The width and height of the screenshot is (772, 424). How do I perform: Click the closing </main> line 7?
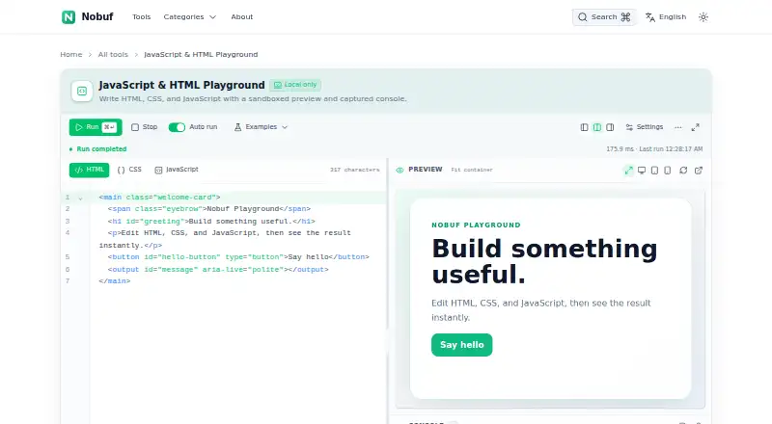click(x=114, y=281)
